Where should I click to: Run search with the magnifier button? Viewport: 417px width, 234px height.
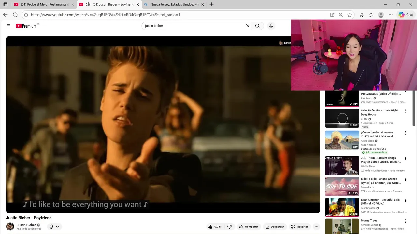coord(257,26)
